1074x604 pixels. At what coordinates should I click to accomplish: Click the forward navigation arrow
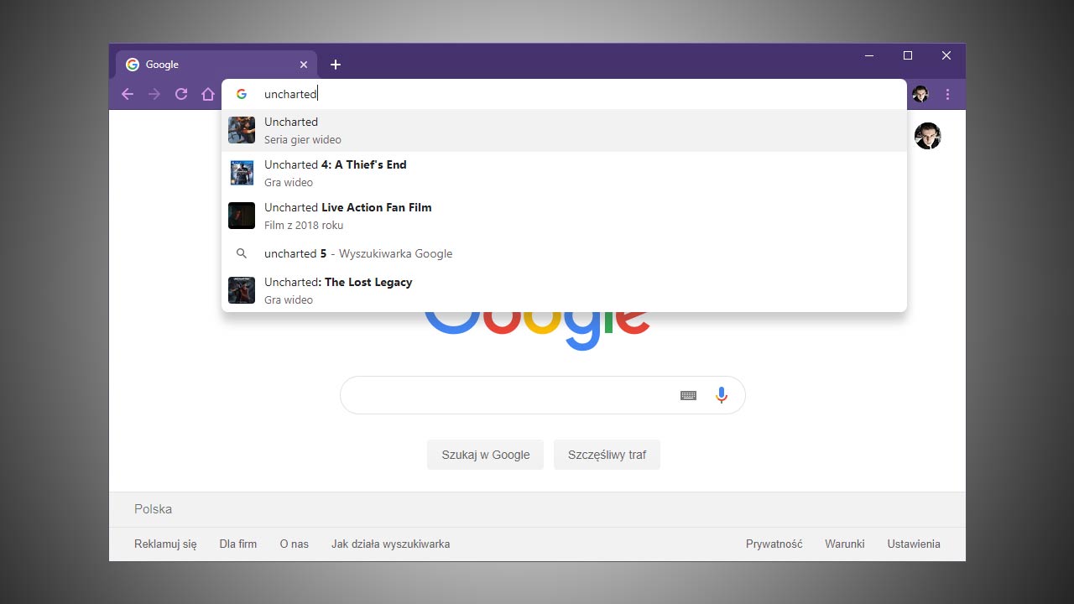coord(154,94)
